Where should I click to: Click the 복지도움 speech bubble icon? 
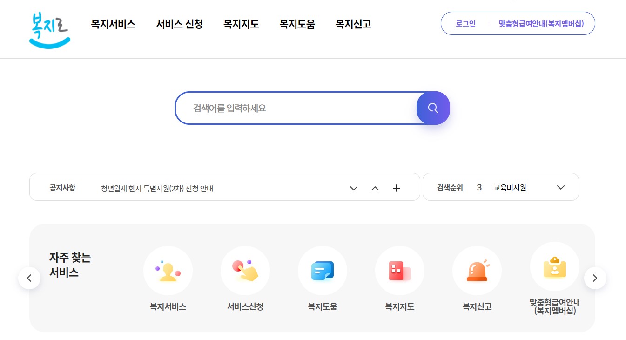(x=323, y=270)
